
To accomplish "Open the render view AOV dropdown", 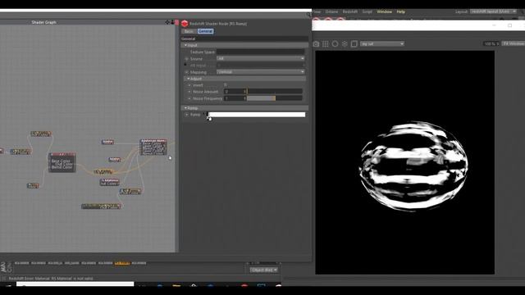I will click(382, 43).
